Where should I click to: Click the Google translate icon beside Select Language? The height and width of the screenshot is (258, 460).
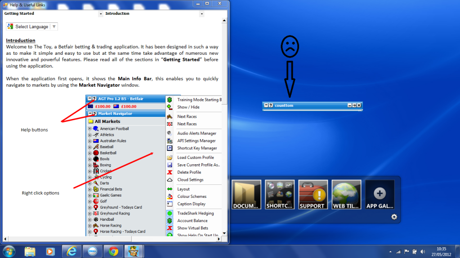pyautogui.click(x=10, y=26)
